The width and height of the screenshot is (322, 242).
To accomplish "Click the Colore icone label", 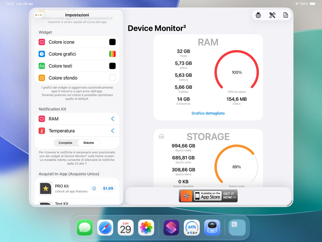I will (61, 42).
